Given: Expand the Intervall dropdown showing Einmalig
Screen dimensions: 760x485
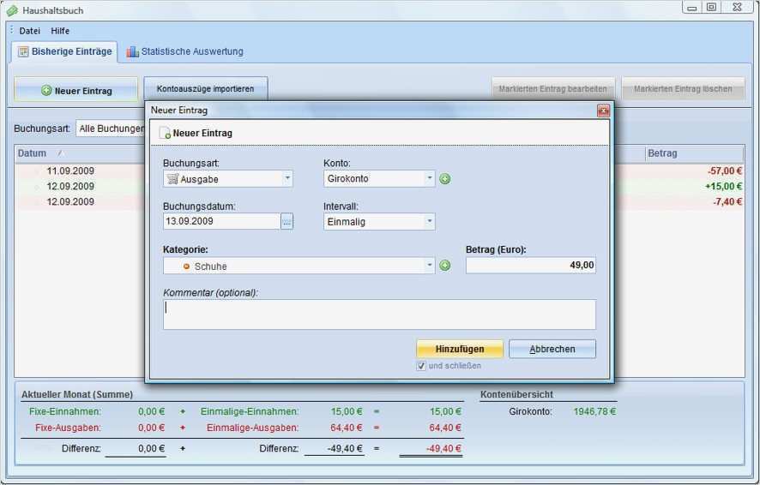Looking at the screenshot, I should pyautogui.click(x=430, y=222).
